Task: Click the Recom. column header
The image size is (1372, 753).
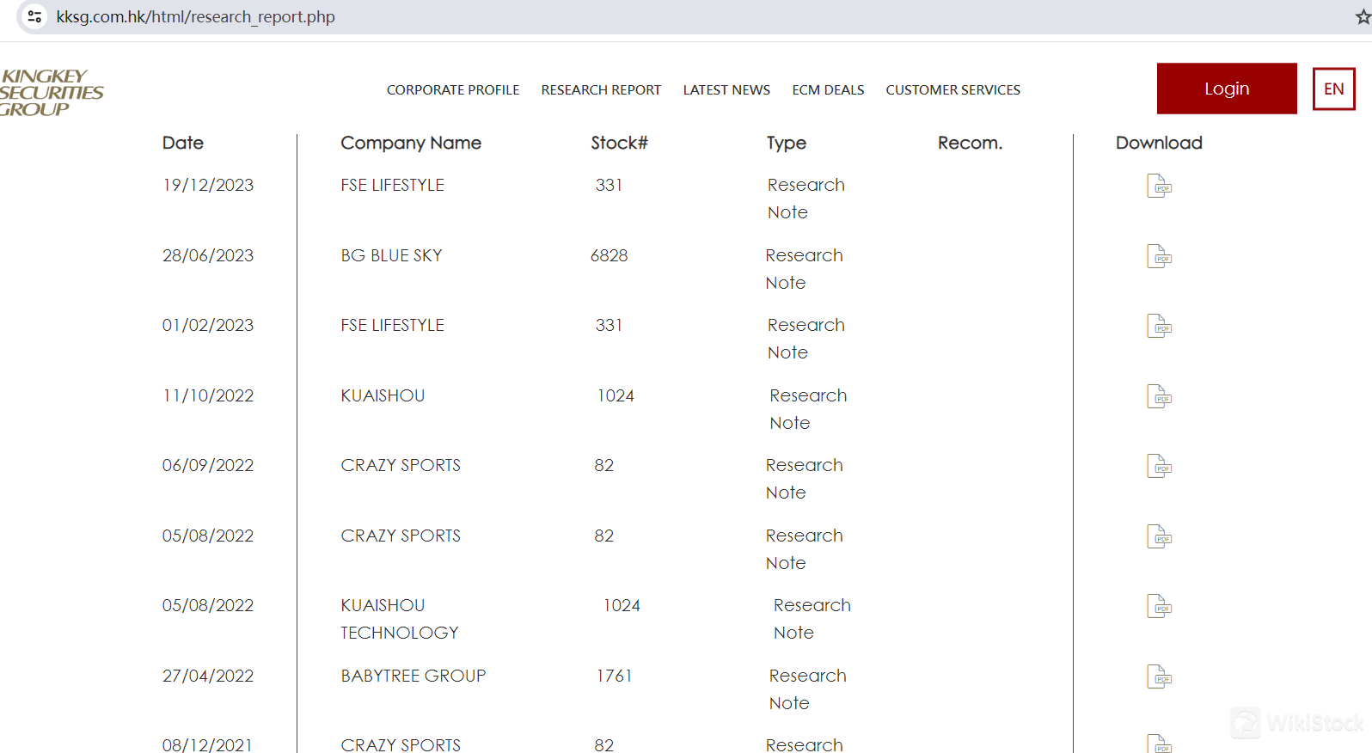Action: (970, 143)
